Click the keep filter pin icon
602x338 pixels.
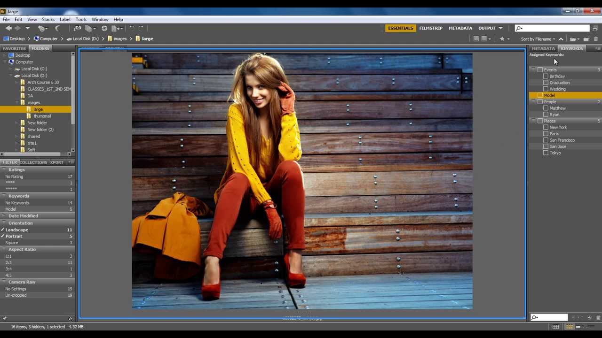pyautogui.click(x=5, y=319)
